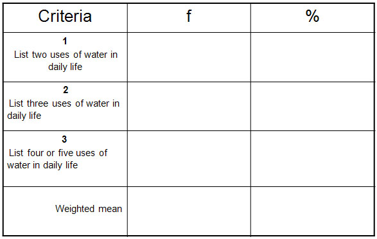Click the empty % cell for criterion 2
This screenshot has width=377, height=239.
coord(313,106)
